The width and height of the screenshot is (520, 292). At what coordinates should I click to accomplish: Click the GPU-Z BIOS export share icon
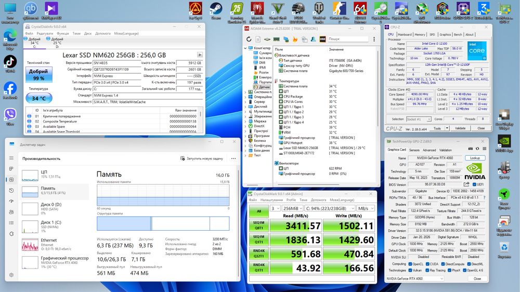click(x=466, y=184)
